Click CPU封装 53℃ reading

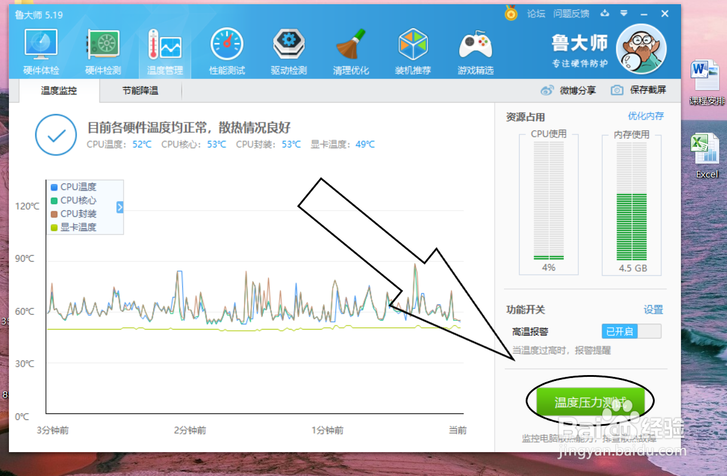pyautogui.click(x=268, y=144)
